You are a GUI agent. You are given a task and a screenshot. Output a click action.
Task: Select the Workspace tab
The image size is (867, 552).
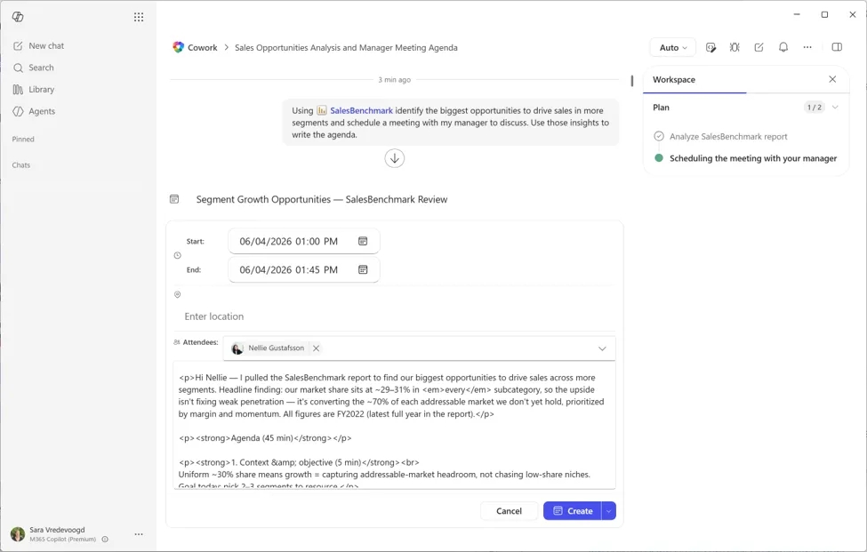674,80
